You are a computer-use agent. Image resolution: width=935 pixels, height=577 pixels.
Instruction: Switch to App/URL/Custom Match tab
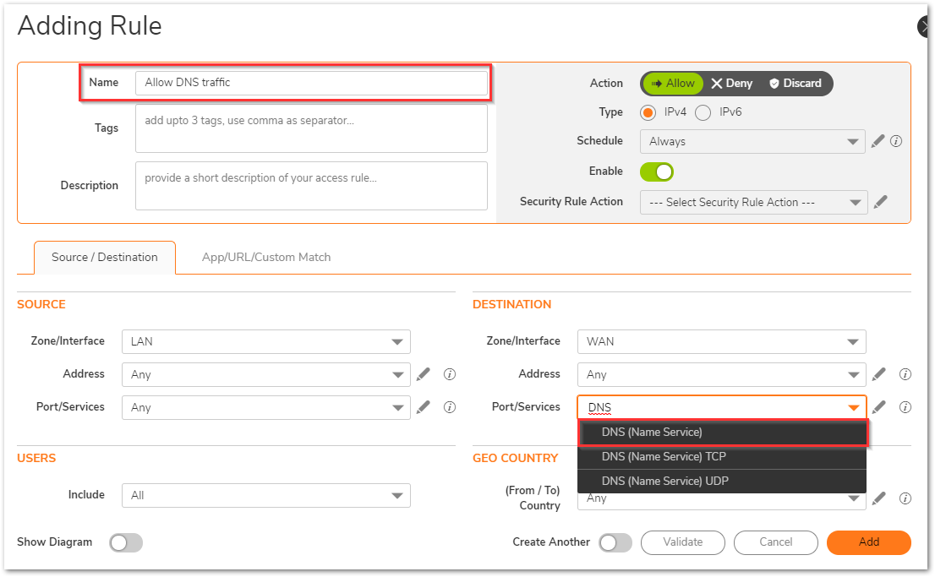tap(266, 257)
